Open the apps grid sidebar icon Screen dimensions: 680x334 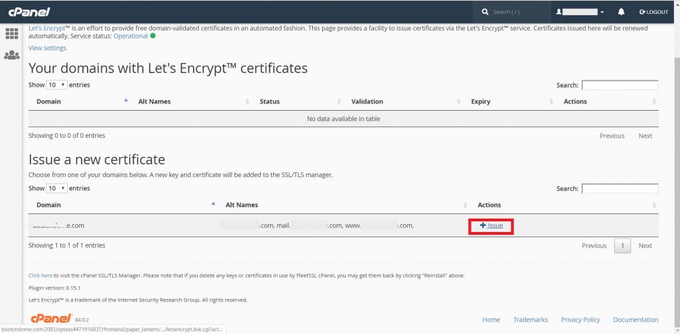point(12,33)
